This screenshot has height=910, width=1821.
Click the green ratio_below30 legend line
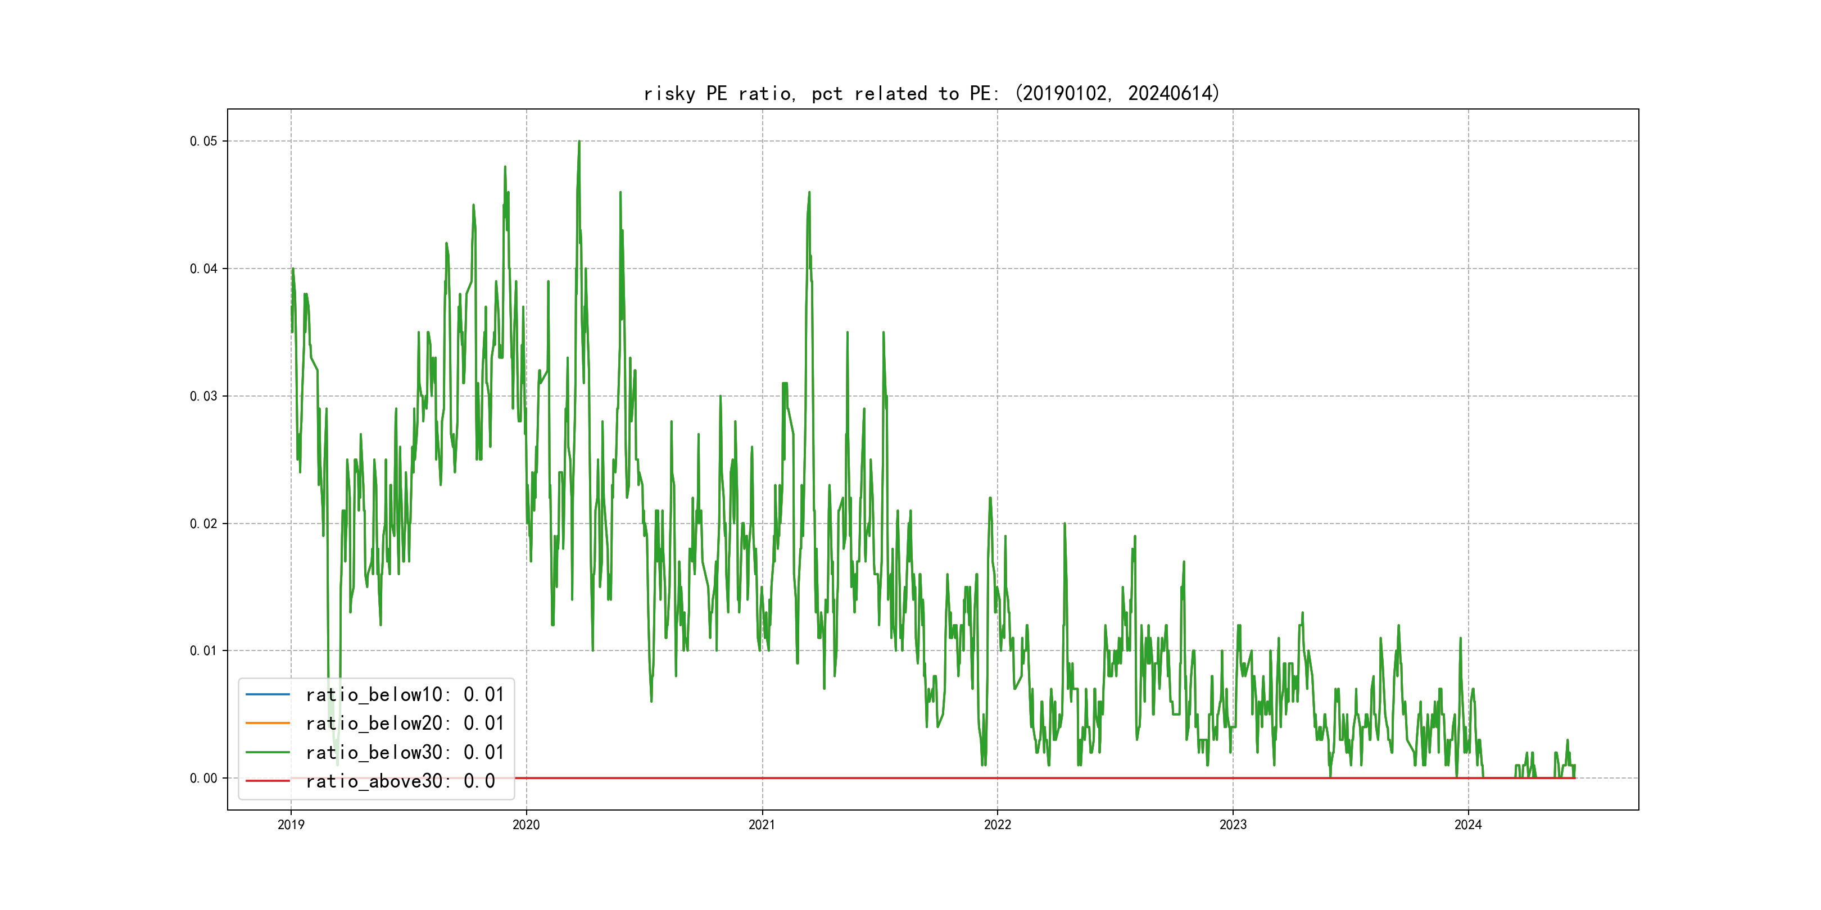267,753
